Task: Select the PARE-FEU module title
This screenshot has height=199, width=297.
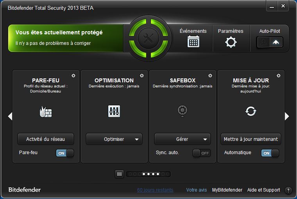Action: coord(46,80)
